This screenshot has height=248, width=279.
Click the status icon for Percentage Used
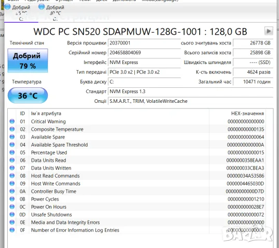tap(12, 152)
